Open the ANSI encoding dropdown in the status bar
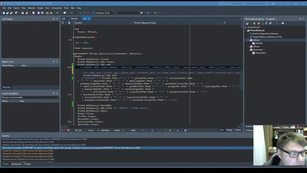Image resolution: width=307 pixels, height=173 pixels. point(137,130)
